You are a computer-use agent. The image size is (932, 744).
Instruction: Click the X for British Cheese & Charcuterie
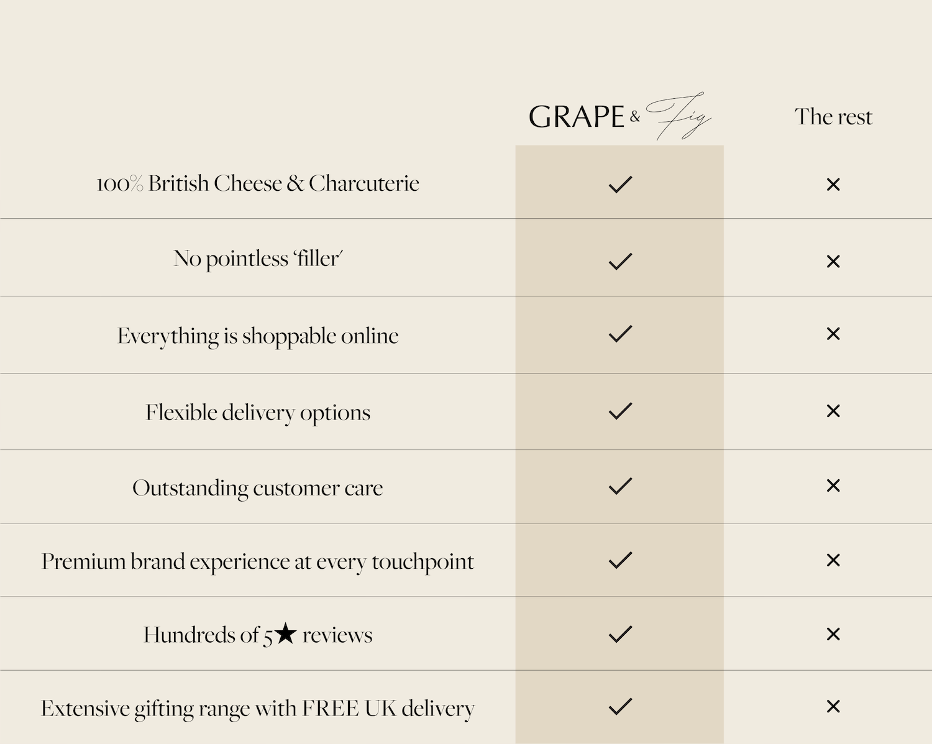tap(833, 185)
